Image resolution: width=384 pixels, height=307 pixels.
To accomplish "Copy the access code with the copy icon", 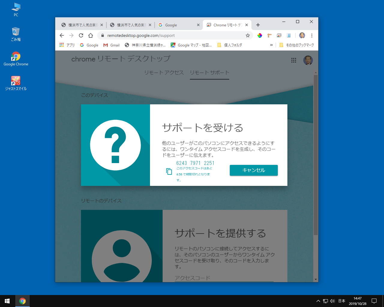I will coord(169,171).
